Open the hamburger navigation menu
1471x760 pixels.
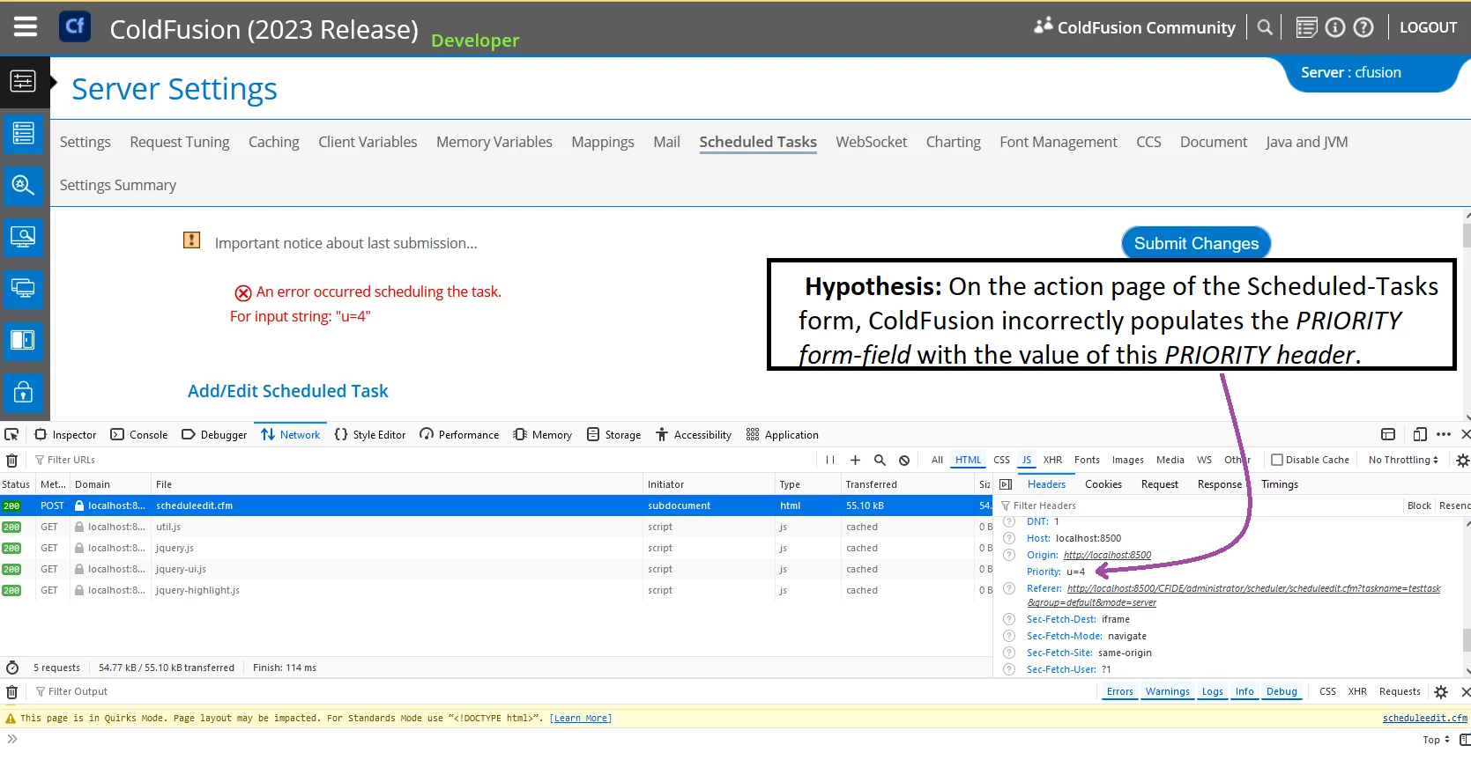pos(26,26)
